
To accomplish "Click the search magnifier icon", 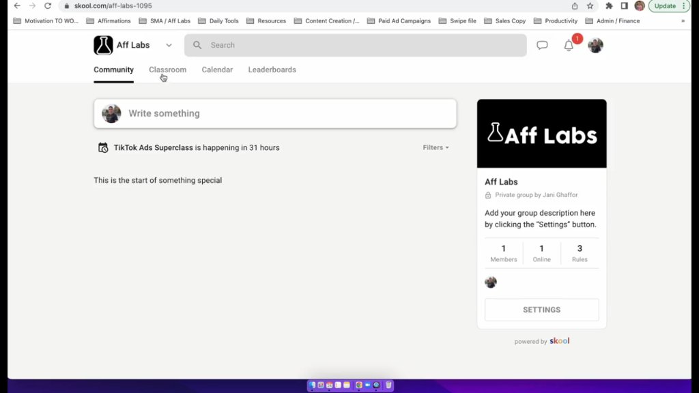I will [197, 45].
